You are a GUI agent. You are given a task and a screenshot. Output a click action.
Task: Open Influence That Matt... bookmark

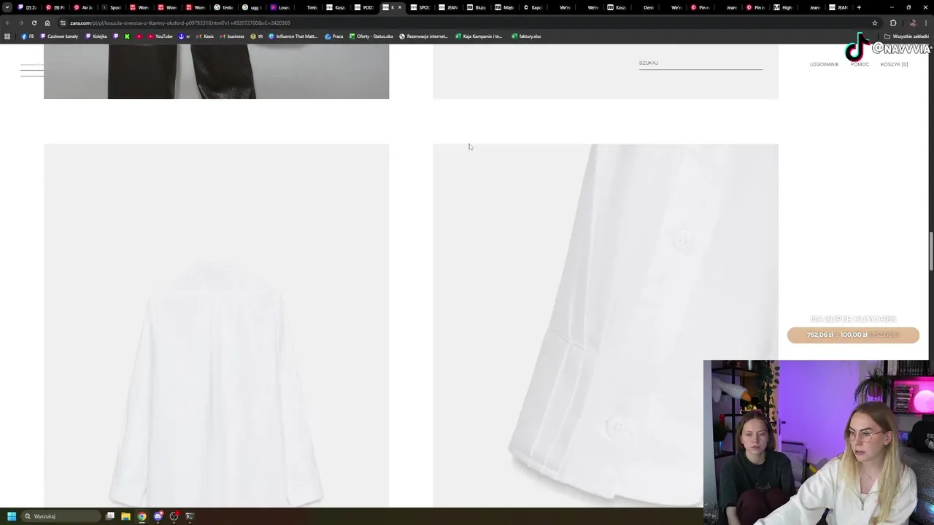tap(293, 36)
